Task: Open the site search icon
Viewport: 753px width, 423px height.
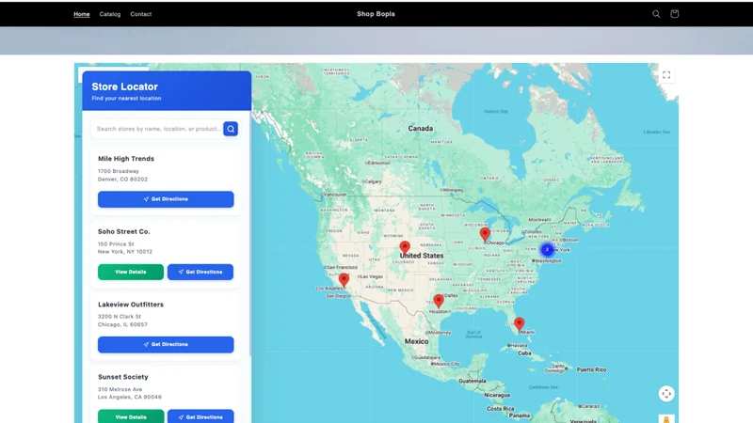Action: point(656,14)
